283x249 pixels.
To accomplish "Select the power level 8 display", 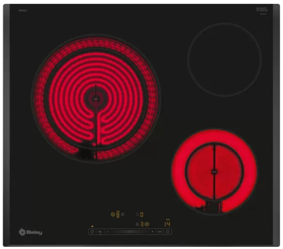I will tap(118, 215).
